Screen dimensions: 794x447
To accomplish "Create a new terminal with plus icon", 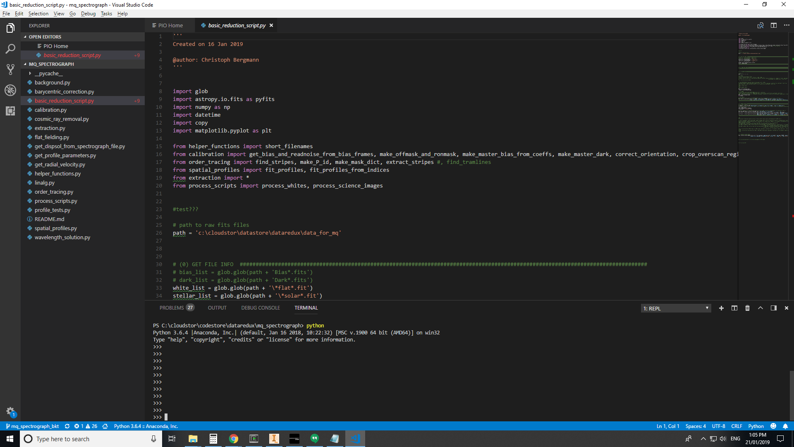I will click(x=721, y=308).
